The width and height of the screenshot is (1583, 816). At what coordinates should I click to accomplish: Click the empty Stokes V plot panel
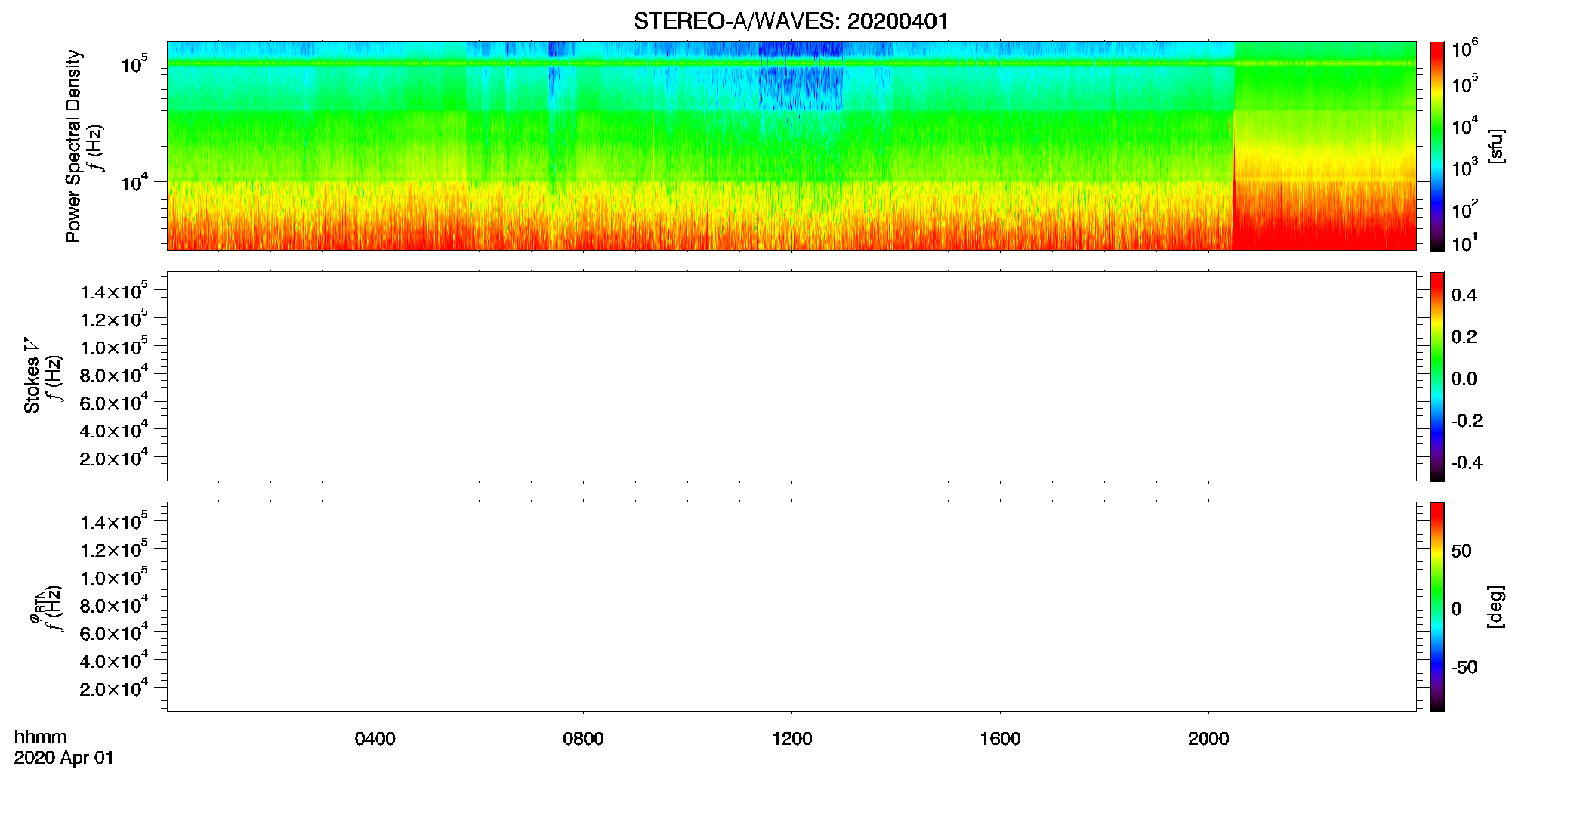click(791, 376)
